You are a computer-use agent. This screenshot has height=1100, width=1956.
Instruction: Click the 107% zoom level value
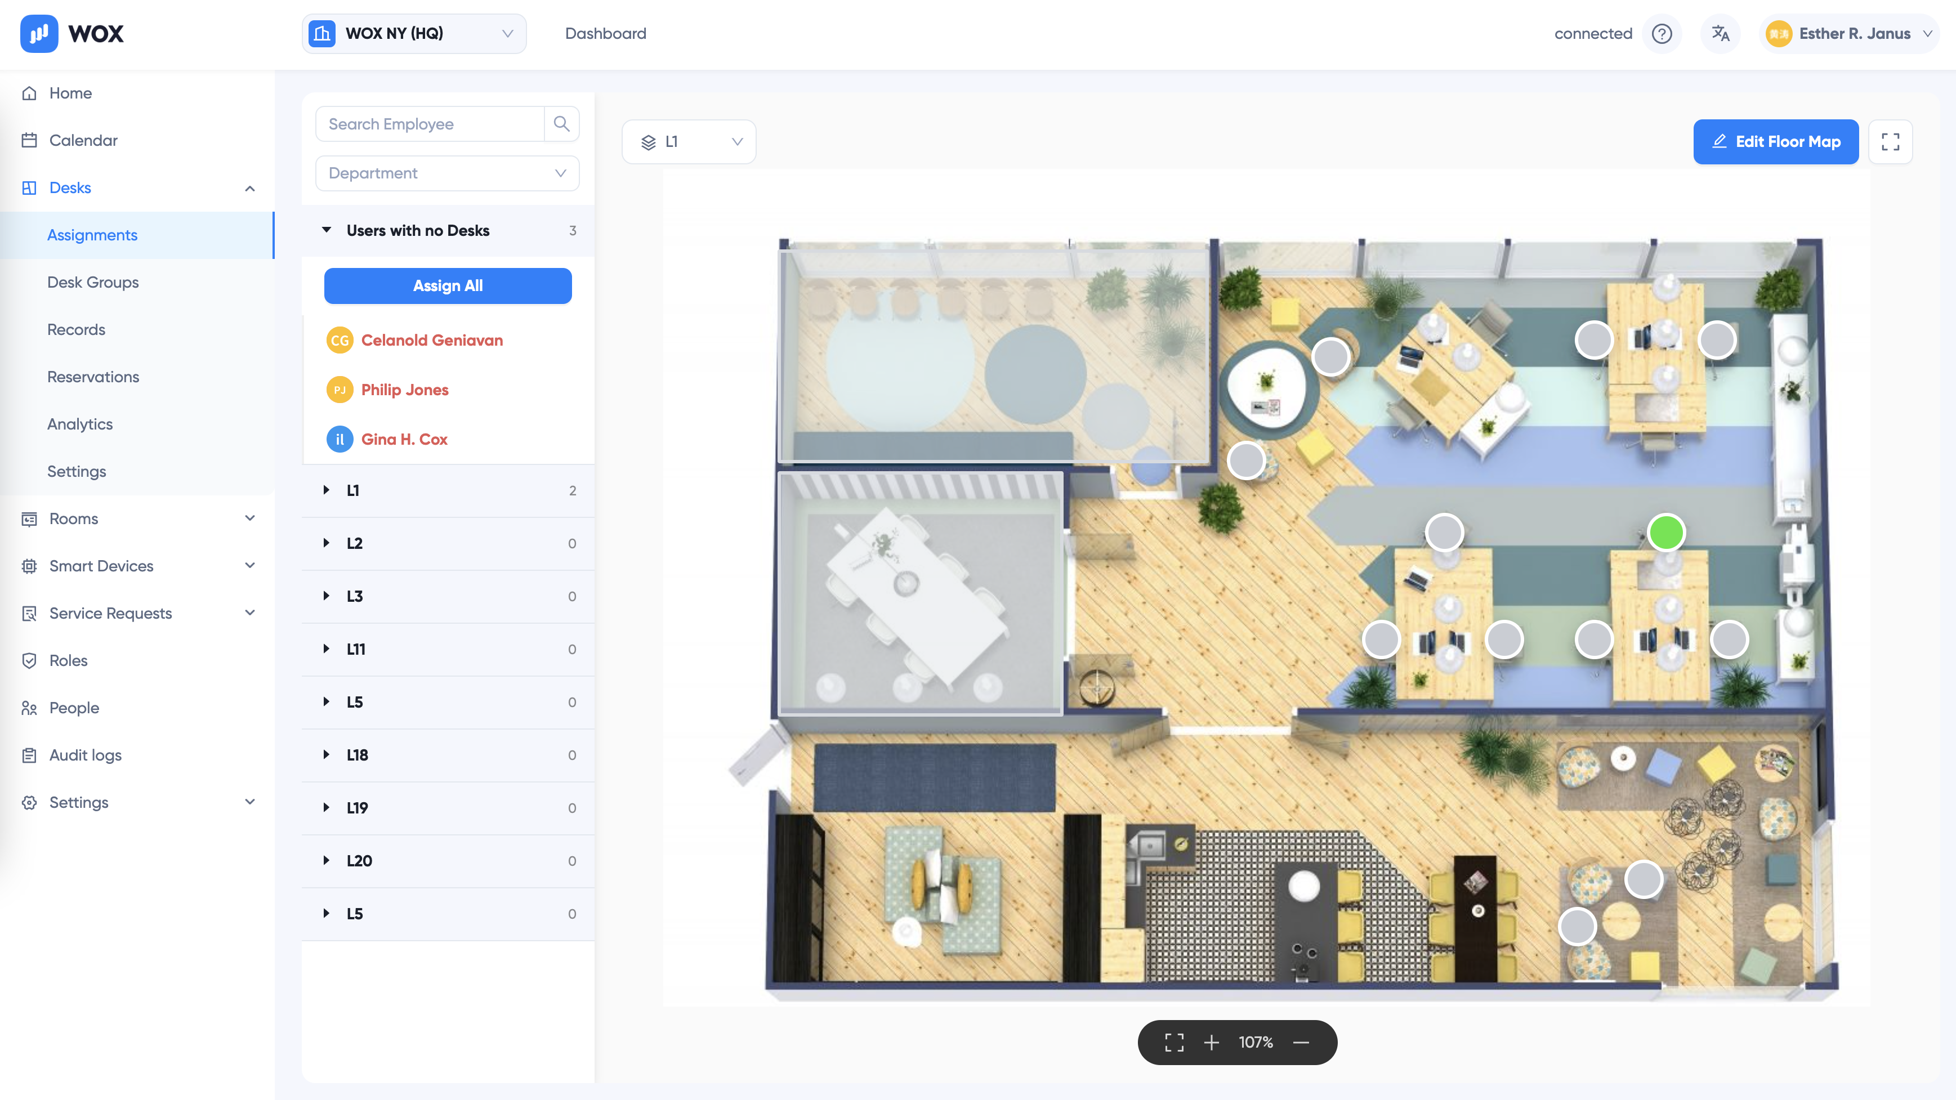click(x=1256, y=1043)
